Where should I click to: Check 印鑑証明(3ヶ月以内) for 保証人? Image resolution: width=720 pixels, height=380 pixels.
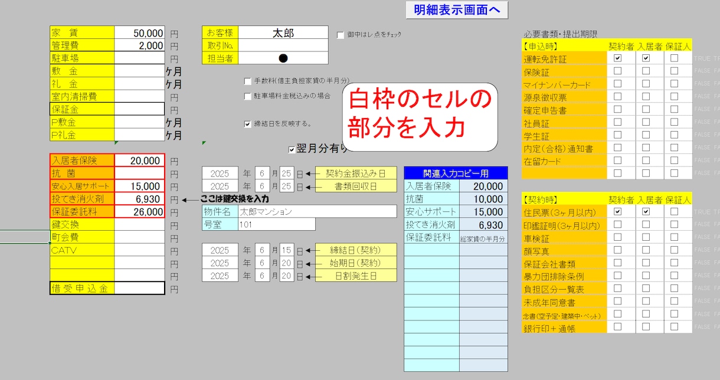click(674, 224)
